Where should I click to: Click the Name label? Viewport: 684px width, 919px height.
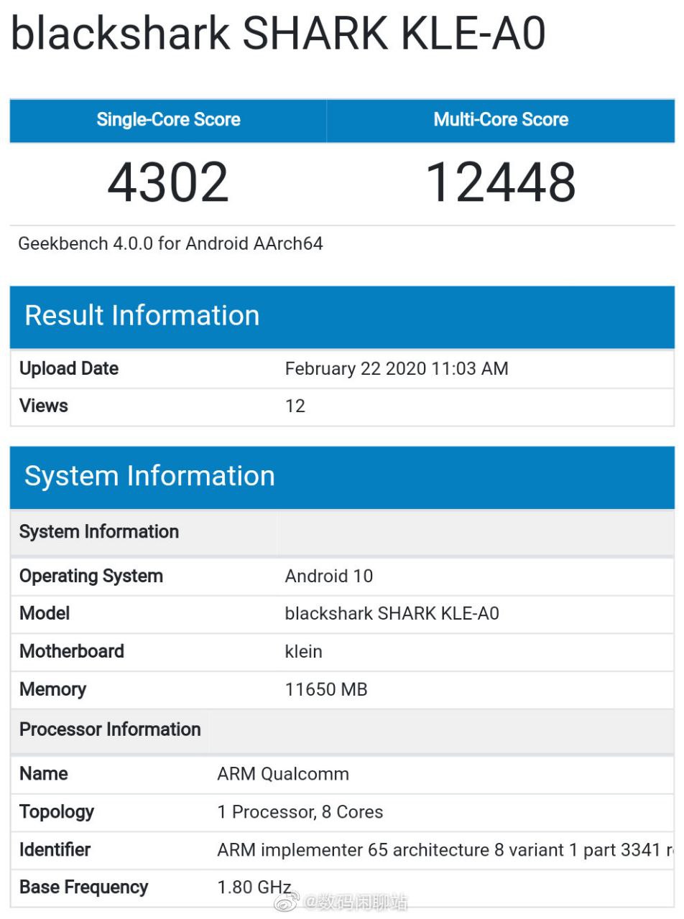pyautogui.click(x=44, y=774)
